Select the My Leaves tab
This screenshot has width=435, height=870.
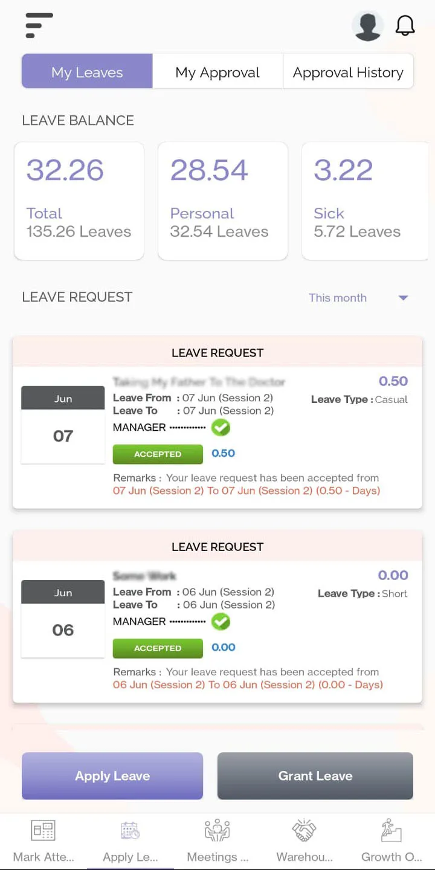87,72
